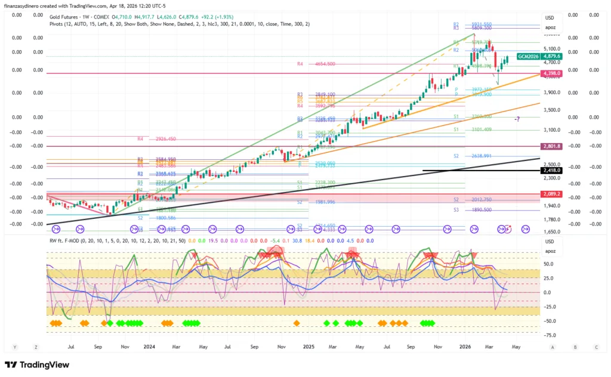The width and height of the screenshot is (611, 377).
Task: Click the A scale letter at bottom right
Action: pyautogui.click(x=553, y=347)
